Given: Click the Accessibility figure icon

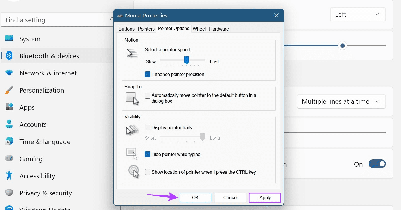Looking at the screenshot, I should 9,176.
